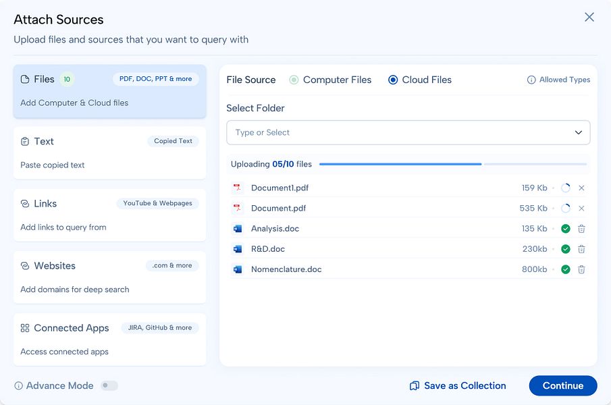Click the Connected Apps grid icon
This screenshot has height=405, width=611.
25,328
